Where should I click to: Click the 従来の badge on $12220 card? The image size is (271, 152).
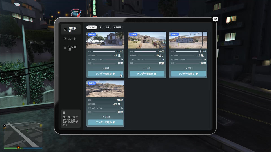coord(92,34)
